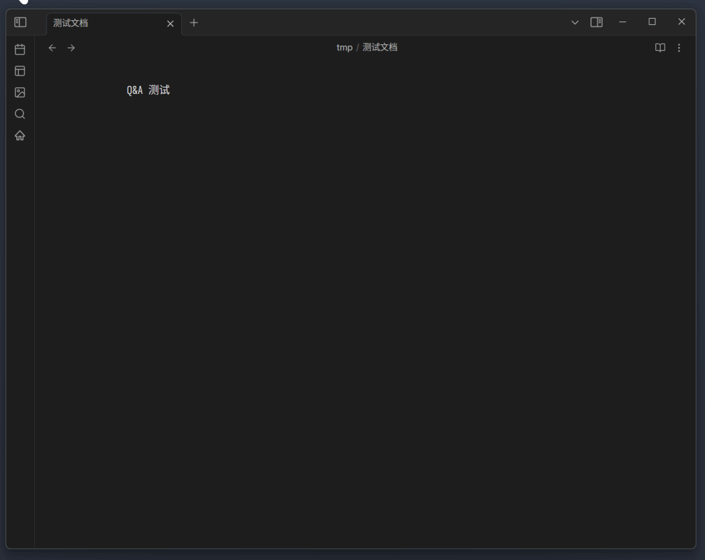This screenshot has height=560, width=705.
Task: Place cursor in the Q&A 测试 line
Action: 148,91
